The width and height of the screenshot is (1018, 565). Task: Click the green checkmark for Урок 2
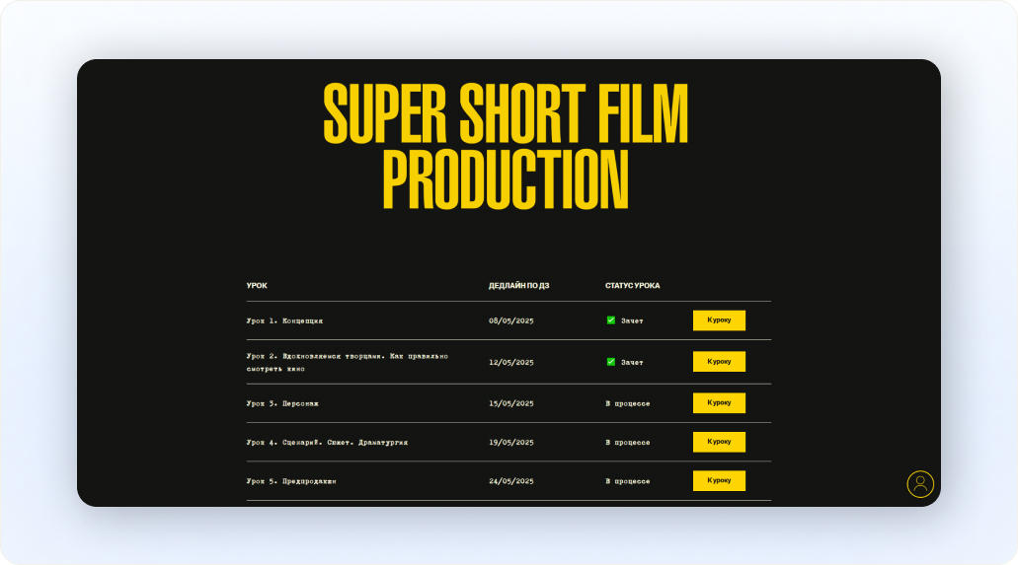click(x=611, y=362)
